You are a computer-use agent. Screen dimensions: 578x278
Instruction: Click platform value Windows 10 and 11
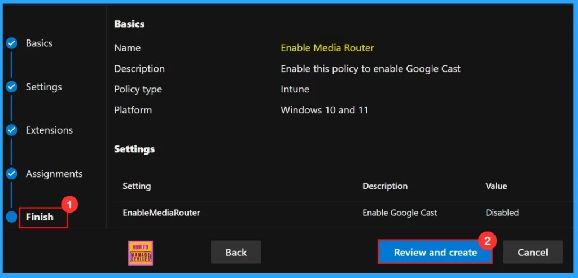point(325,110)
